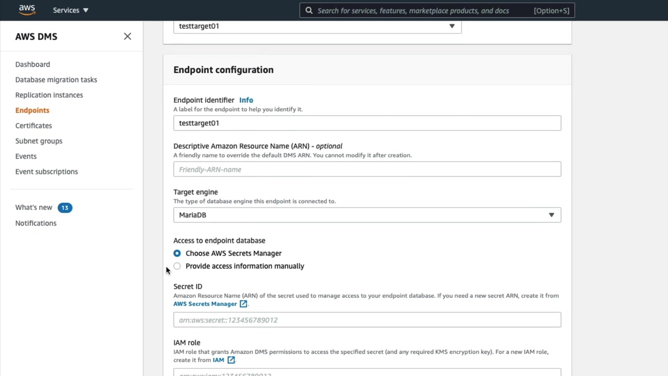
Task: Close the AWS DMS sidebar panel
Action: pyautogui.click(x=127, y=37)
